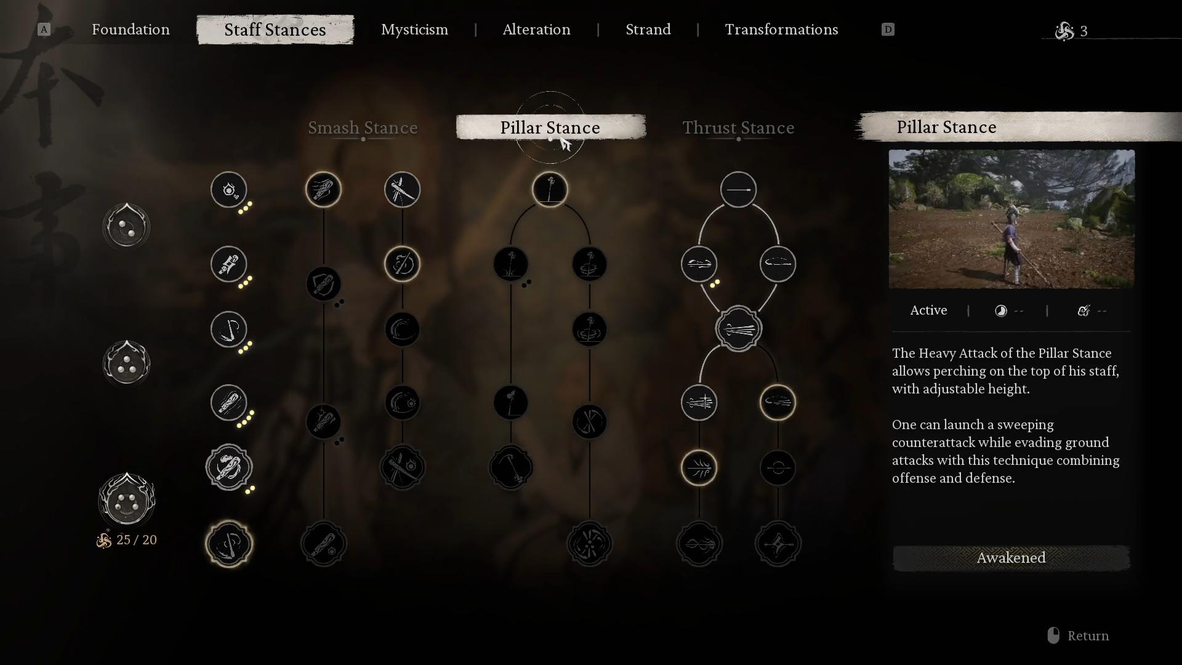This screenshot has height=665, width=1182.
Task: Click the Foundation skill category
Action: pyautogui.click(x=131, y=30)
